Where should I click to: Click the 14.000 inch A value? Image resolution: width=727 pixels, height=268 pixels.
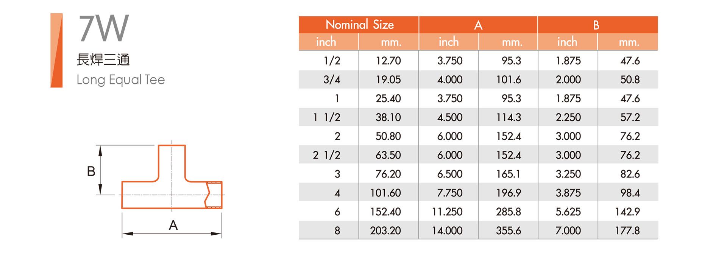447,231
